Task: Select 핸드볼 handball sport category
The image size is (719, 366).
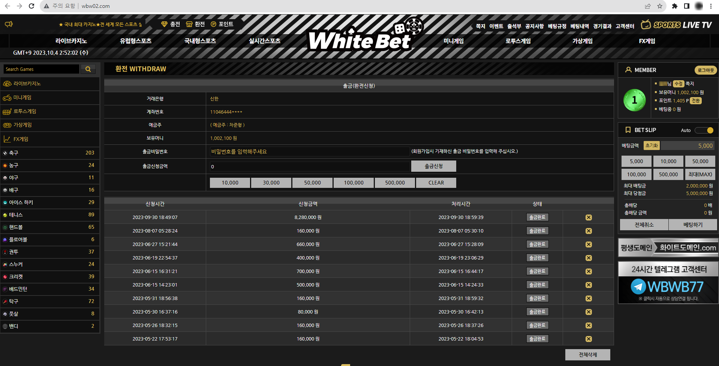Action: tap(50, 227)
